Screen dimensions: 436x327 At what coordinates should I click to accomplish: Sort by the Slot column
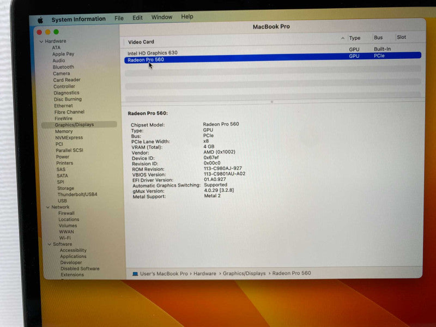[x=401, y=37]
